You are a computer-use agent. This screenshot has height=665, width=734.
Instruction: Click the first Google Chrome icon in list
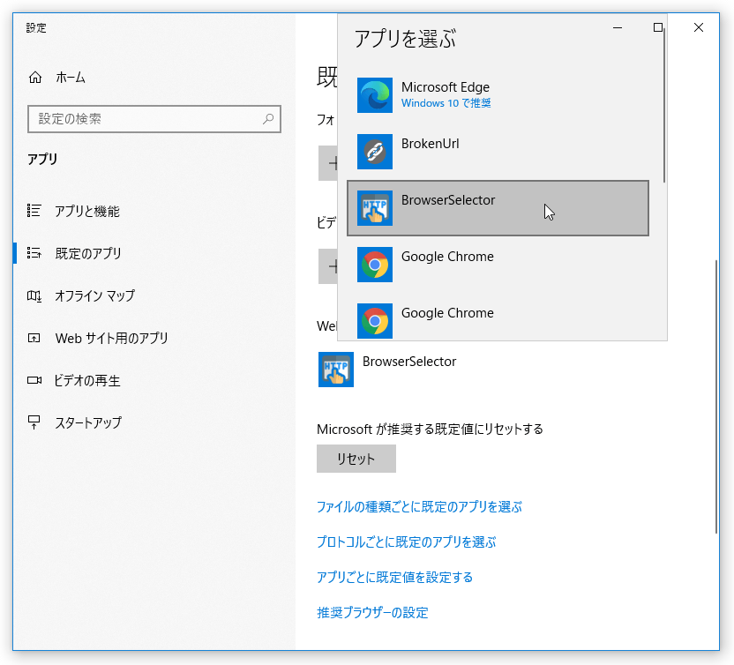pos(374,265)
